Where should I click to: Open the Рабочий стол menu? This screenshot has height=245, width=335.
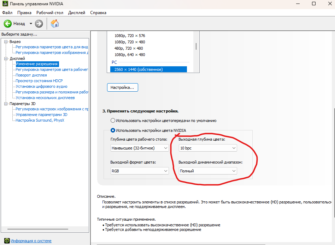point(50,13)
